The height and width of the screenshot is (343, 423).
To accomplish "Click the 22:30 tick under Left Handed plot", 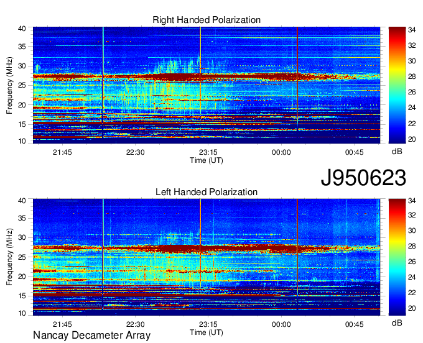I will click(135, 324).
